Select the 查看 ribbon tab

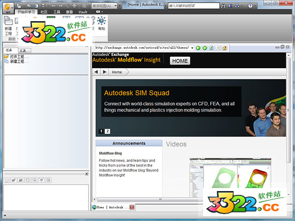pos(69,12)
